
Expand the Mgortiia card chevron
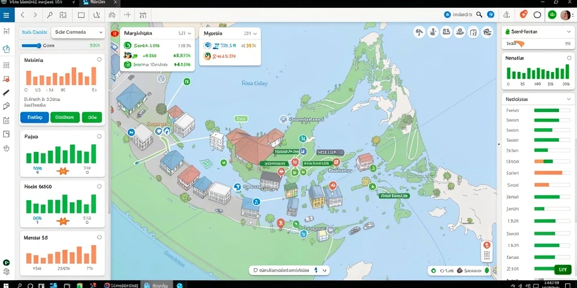click(x=255, y=33)
